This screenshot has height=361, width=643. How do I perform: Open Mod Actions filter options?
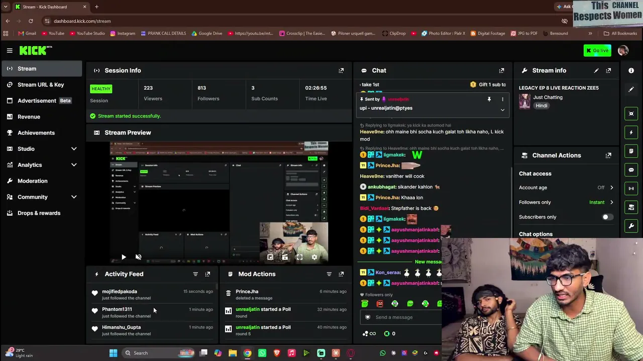pos(329,274)
